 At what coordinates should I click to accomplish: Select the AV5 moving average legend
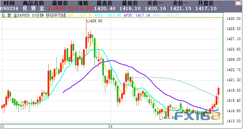80,15
